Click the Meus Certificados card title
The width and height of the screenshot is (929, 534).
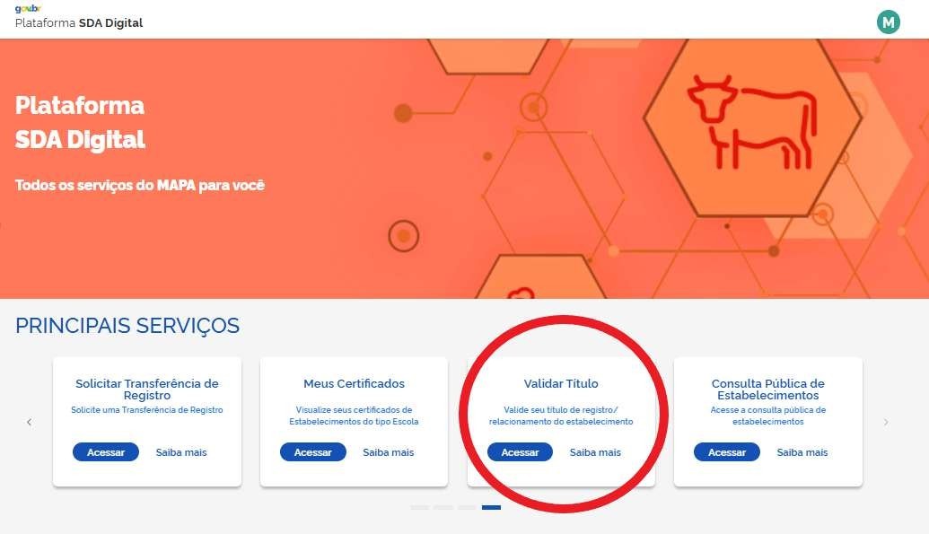pos(354,383)
